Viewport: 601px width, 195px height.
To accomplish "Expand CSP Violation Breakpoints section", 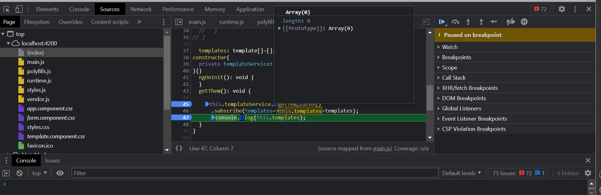I will 515,129.
